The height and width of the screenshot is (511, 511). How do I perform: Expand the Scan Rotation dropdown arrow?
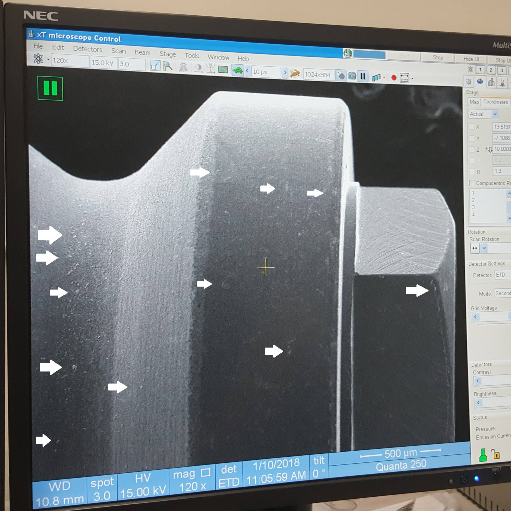(484, 248)
